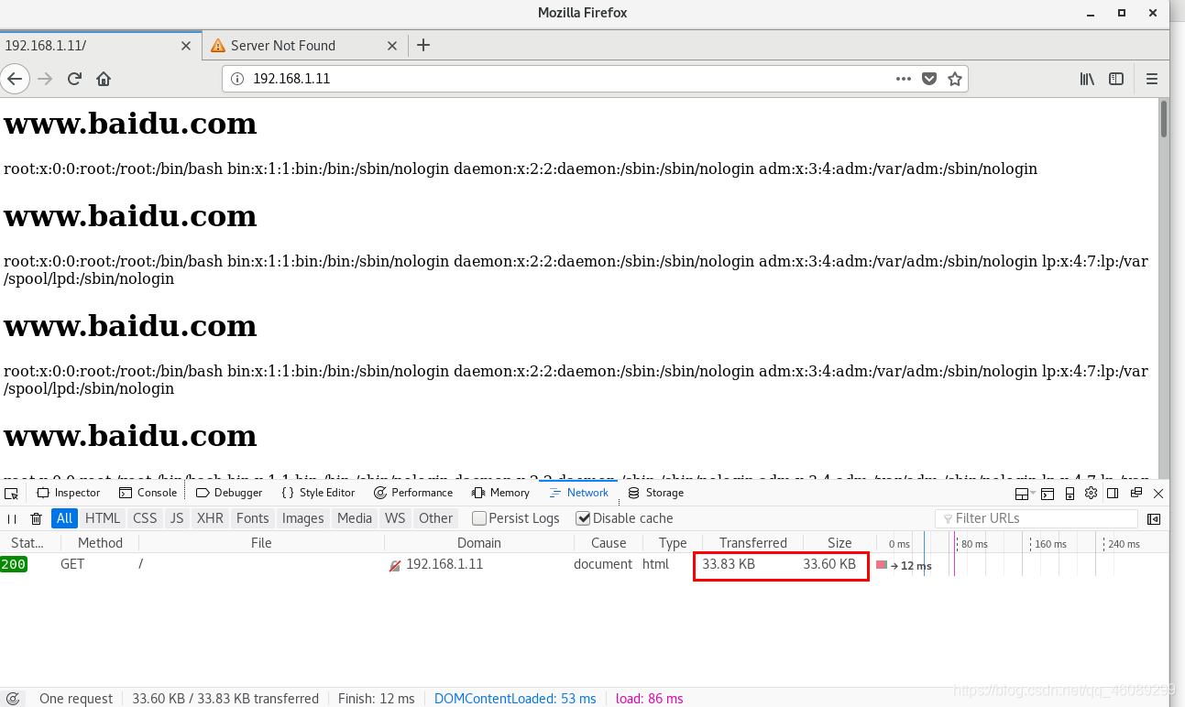The width and height of the screenshot is (1185, 707).
Task: Go back one page
Action: tap(14, 79)
